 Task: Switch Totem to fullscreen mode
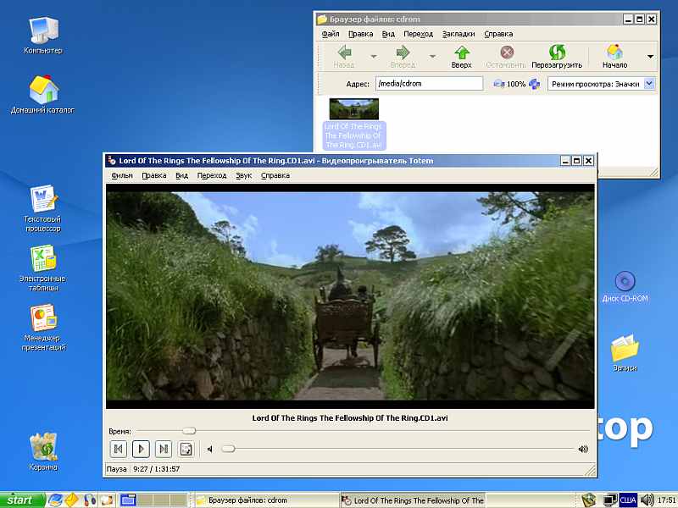(x=186, y=450)
